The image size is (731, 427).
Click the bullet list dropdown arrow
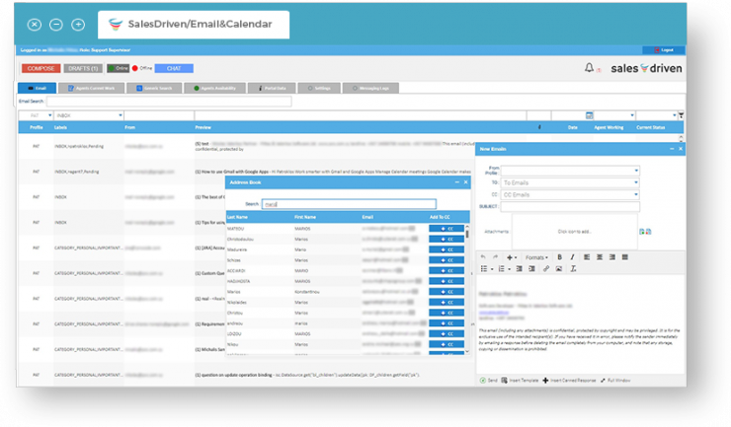(491, 269)
